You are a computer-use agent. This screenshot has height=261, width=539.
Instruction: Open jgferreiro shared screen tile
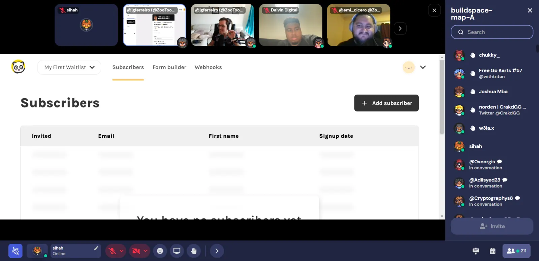point(154,25)
